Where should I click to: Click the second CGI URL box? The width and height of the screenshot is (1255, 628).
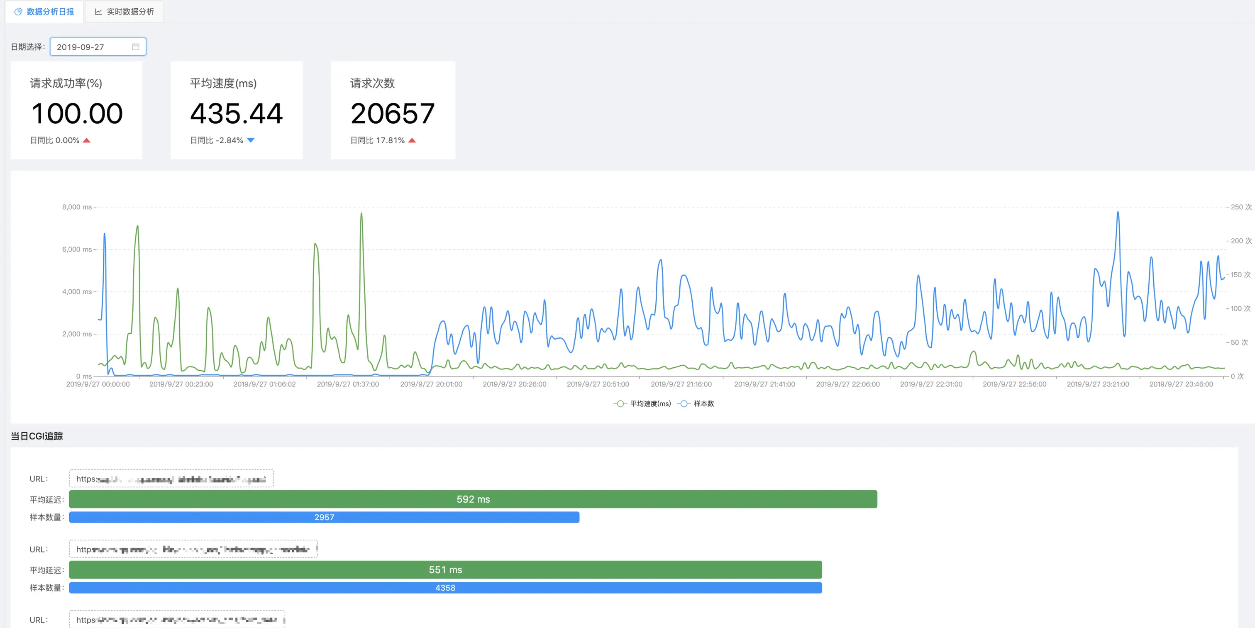pyautogui.click(x=193, y=549)
